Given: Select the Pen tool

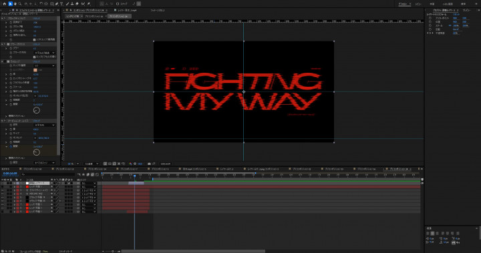Looking at the screenshot, I should click(57, 4).
